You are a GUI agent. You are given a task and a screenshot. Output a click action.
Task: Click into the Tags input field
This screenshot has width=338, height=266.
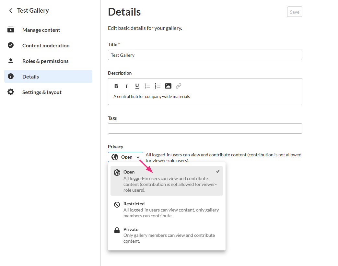point(205,128)
